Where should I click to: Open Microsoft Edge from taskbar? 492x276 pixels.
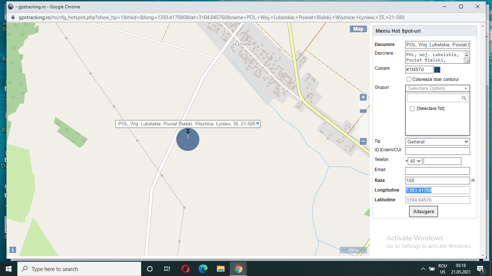click(x=203, y=269)
